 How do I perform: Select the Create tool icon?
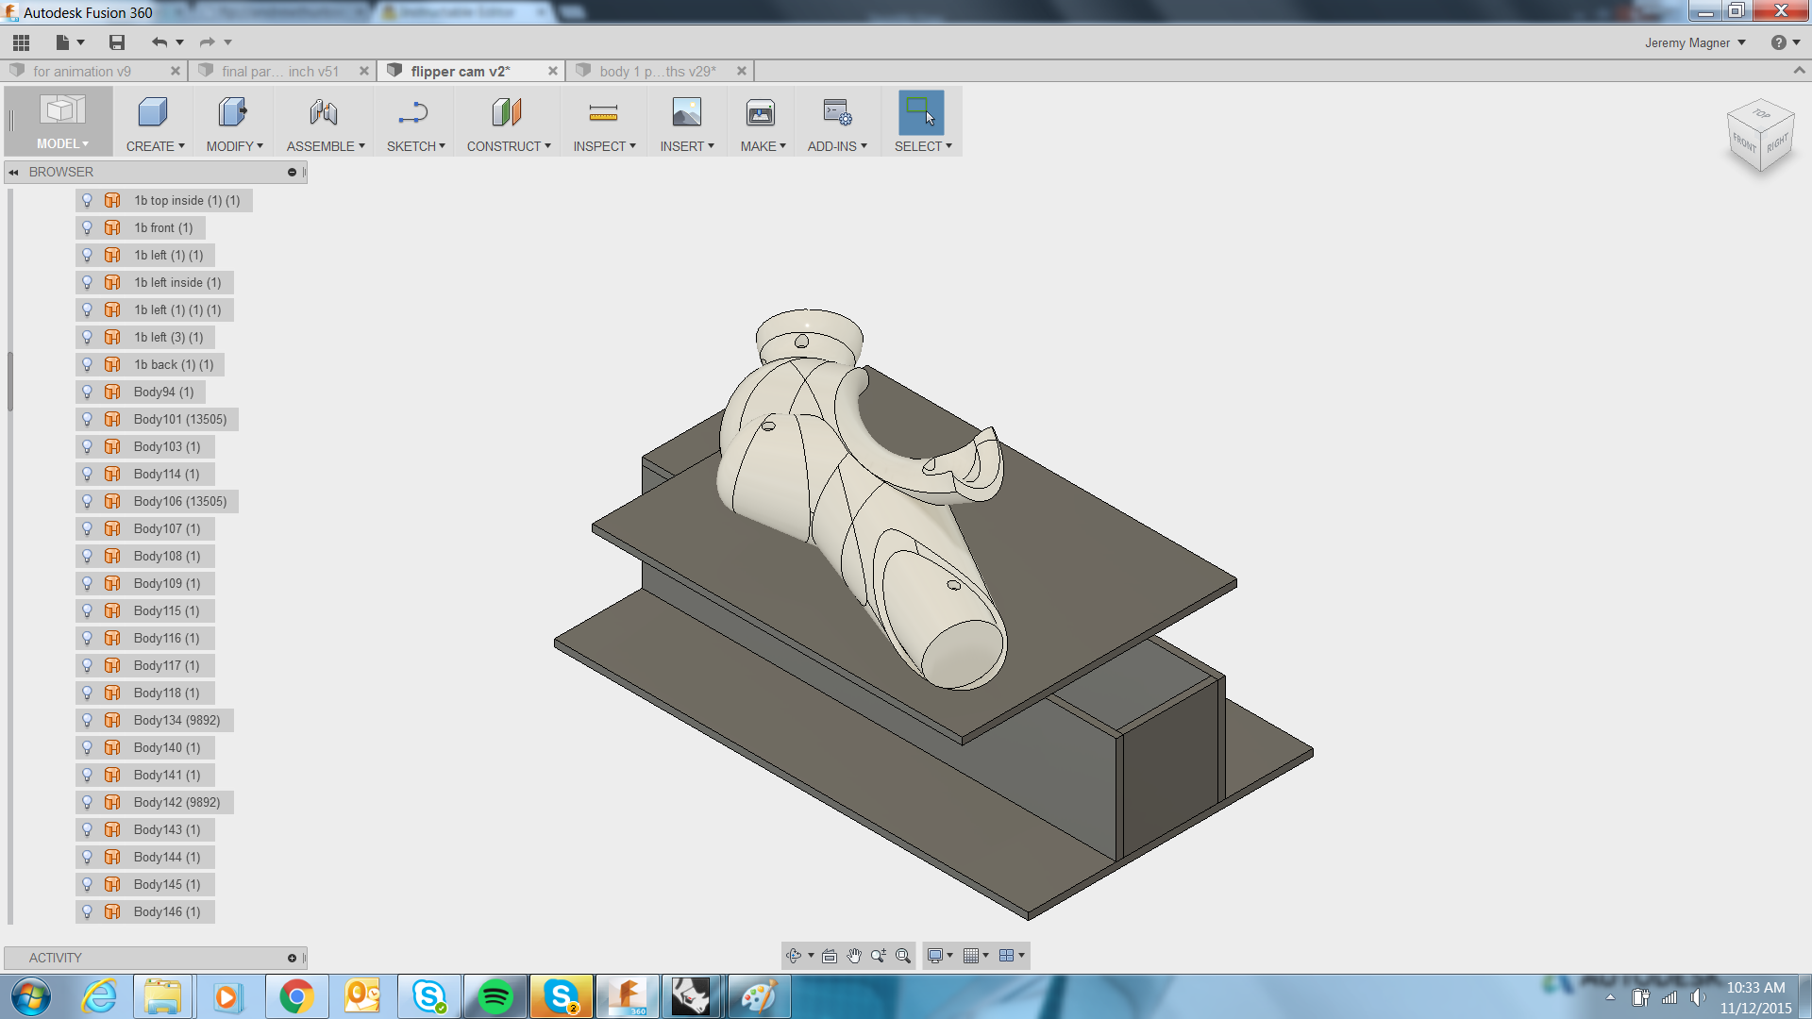152,113
